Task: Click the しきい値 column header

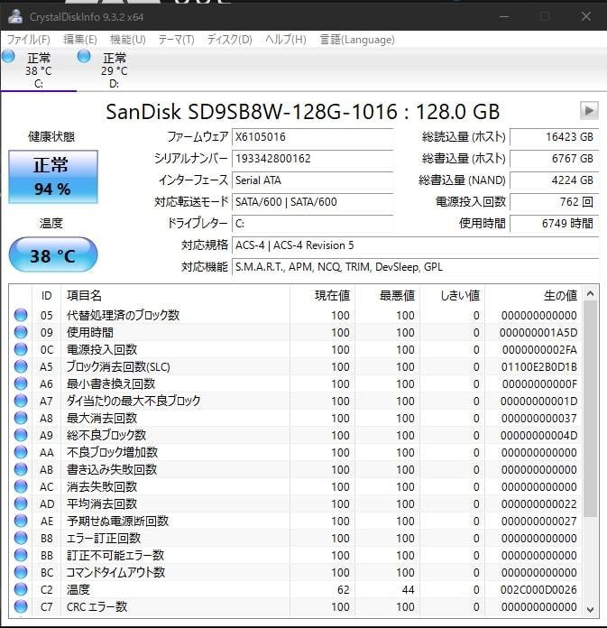Action: [452, 296]
